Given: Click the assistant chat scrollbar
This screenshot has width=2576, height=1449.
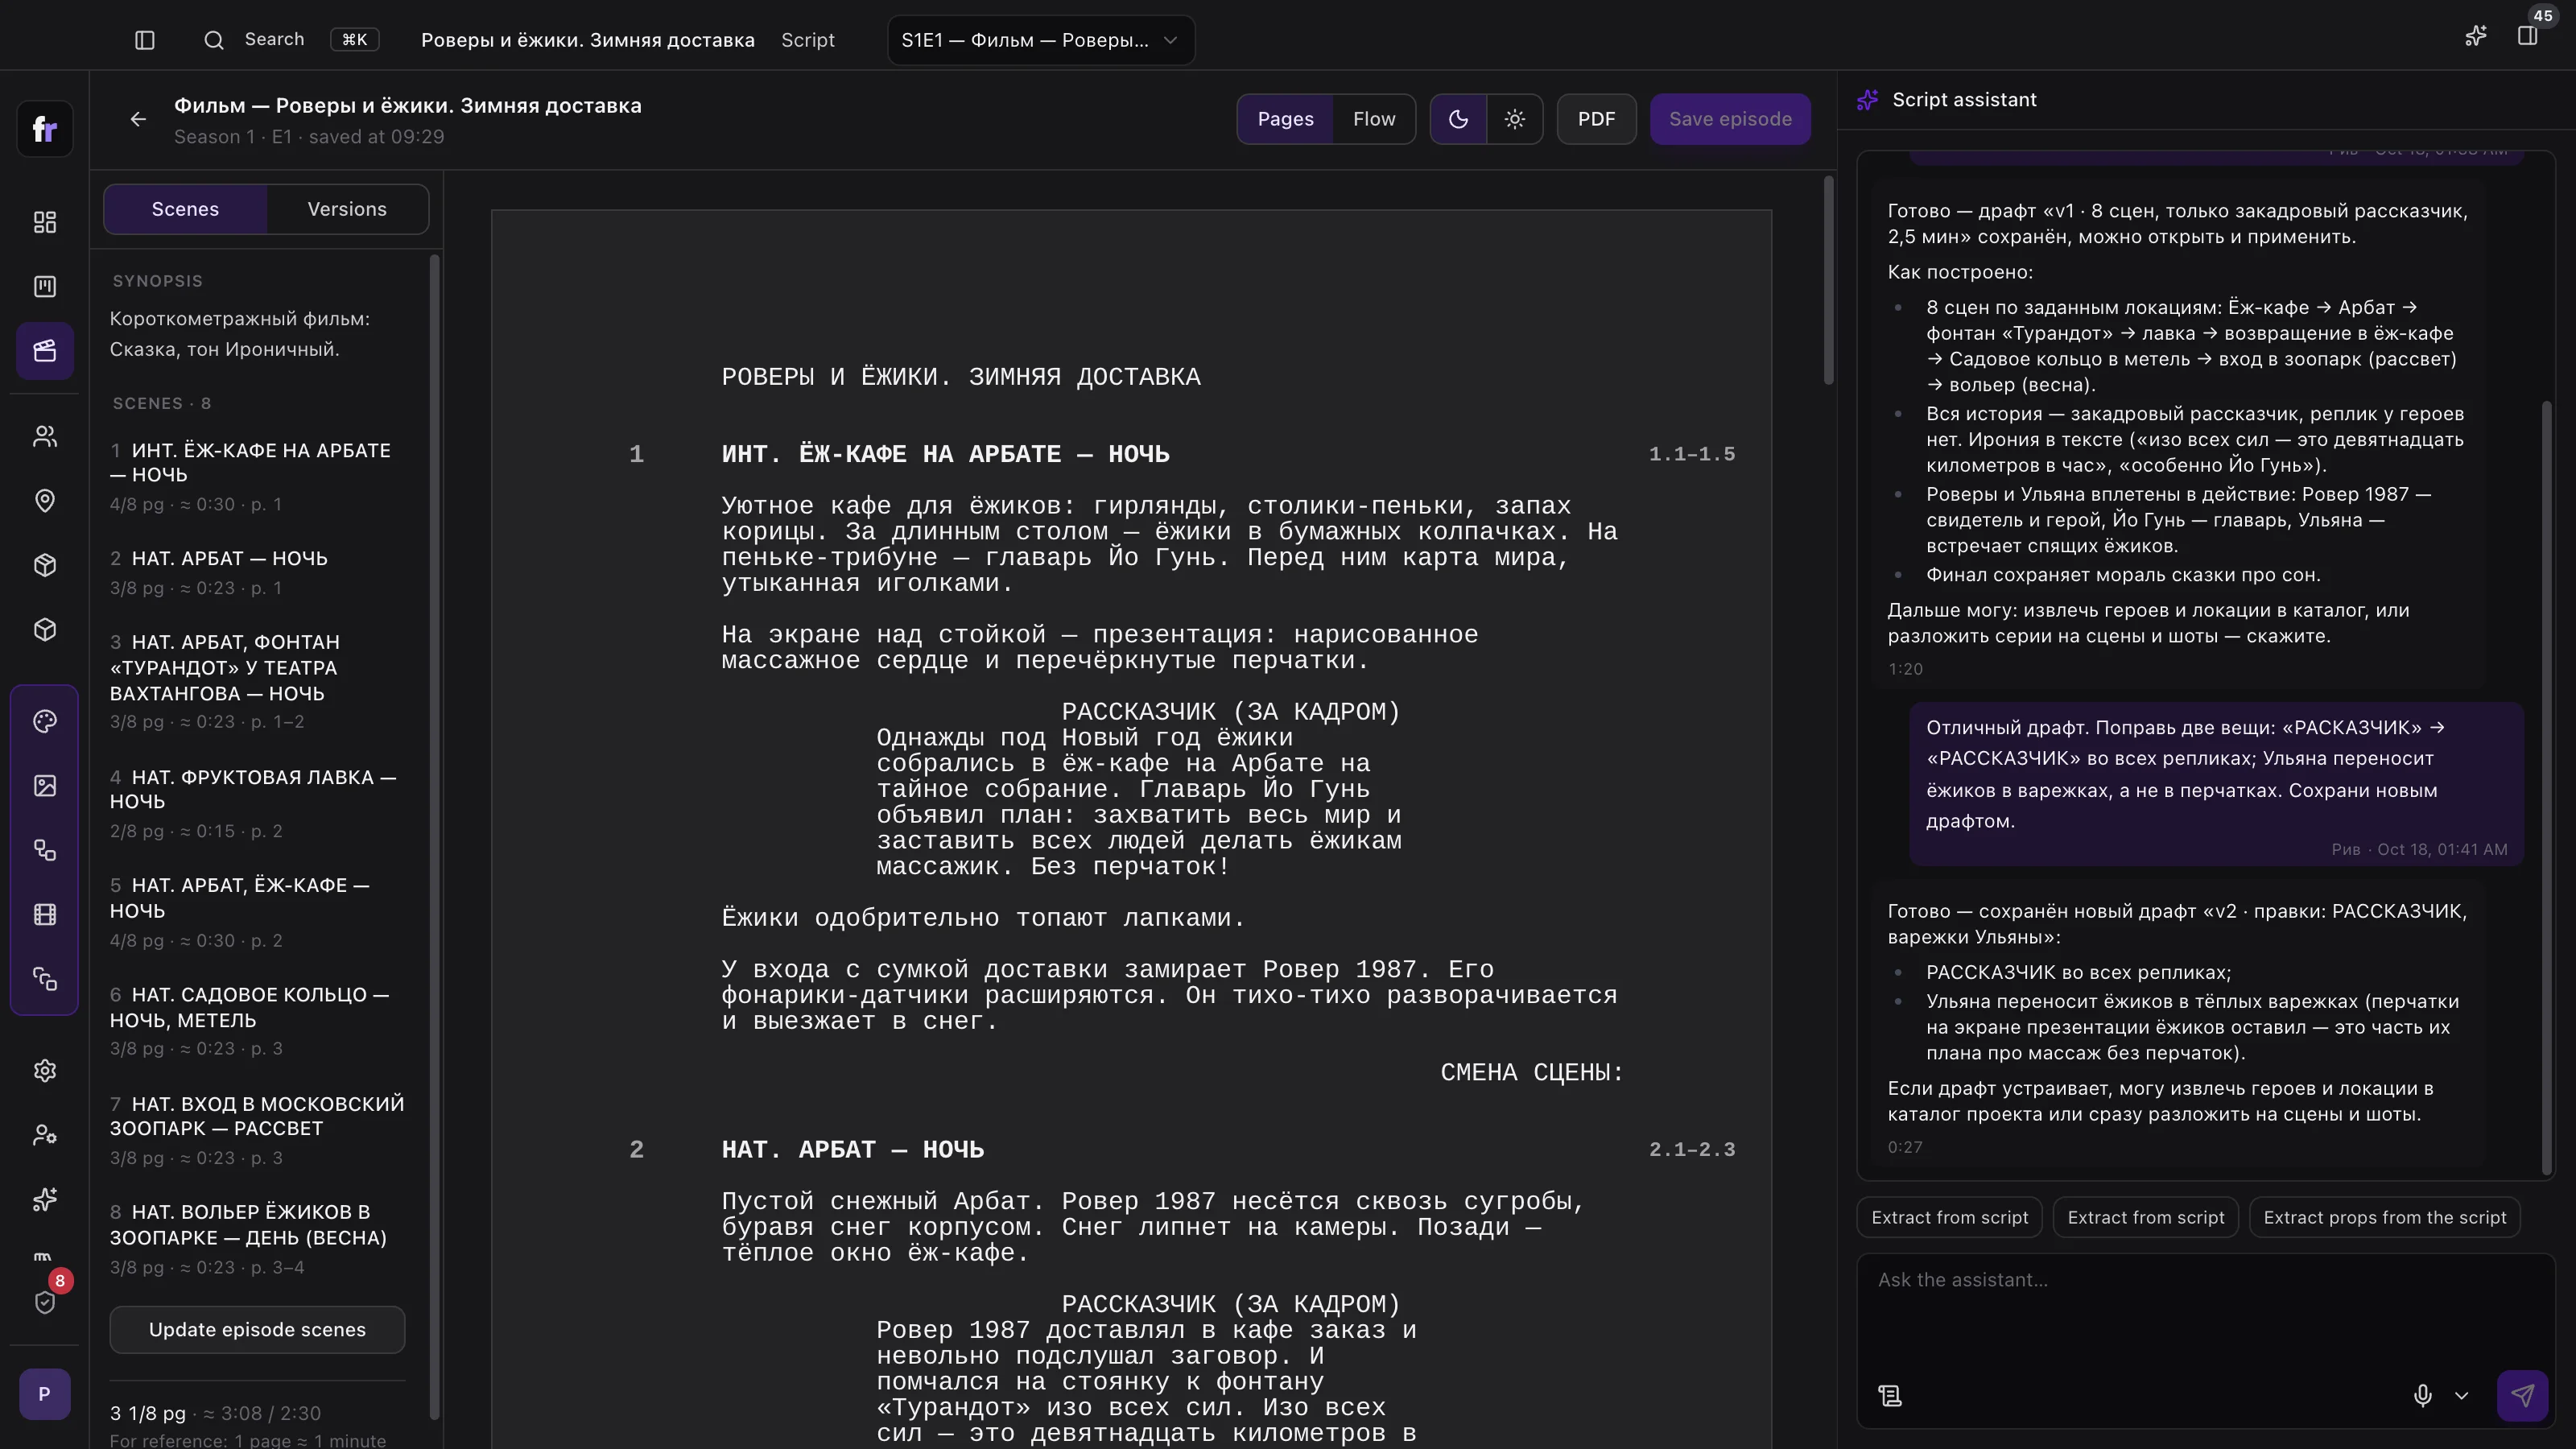Looking at the screenshot, I should [x=2546, y=788].
